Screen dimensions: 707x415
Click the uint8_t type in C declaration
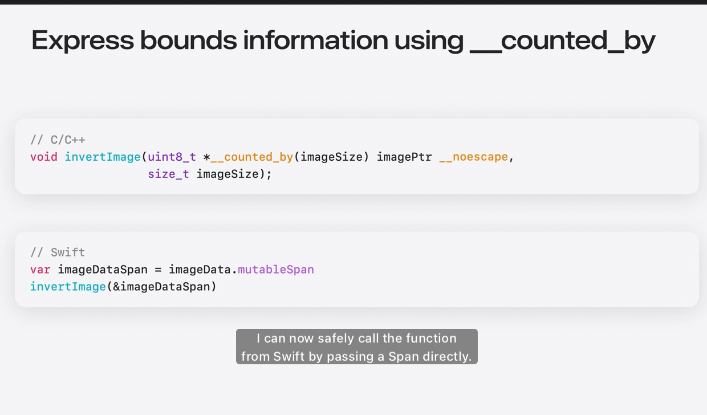click(172, 157)
